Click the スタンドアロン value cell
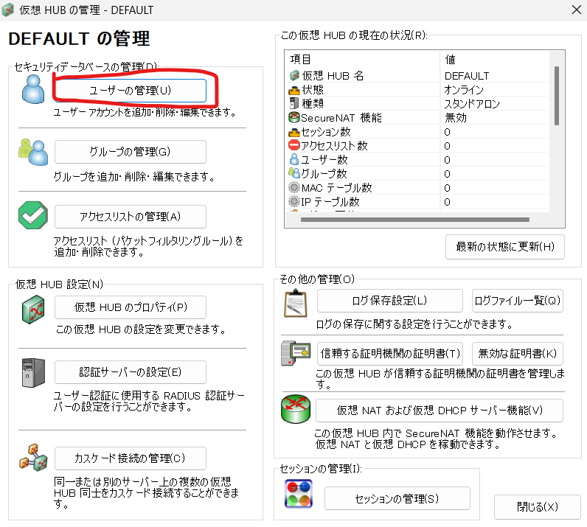587x527 pixels. [x=472, y=104]
